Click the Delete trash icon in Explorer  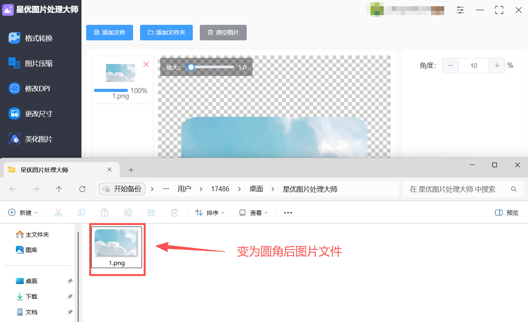[x=175, y=213]
